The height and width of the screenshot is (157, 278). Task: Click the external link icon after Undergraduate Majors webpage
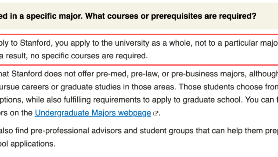coord(156,114)
